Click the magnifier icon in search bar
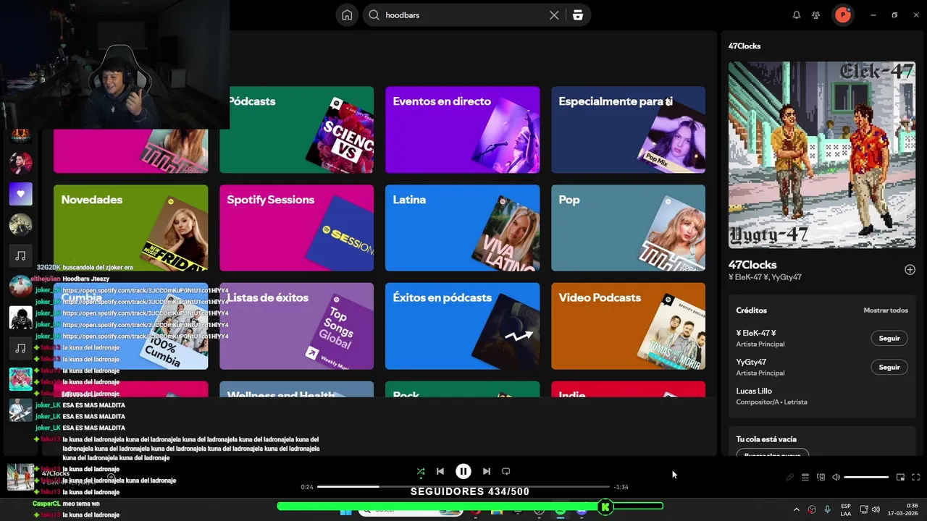 pos(374,15)
